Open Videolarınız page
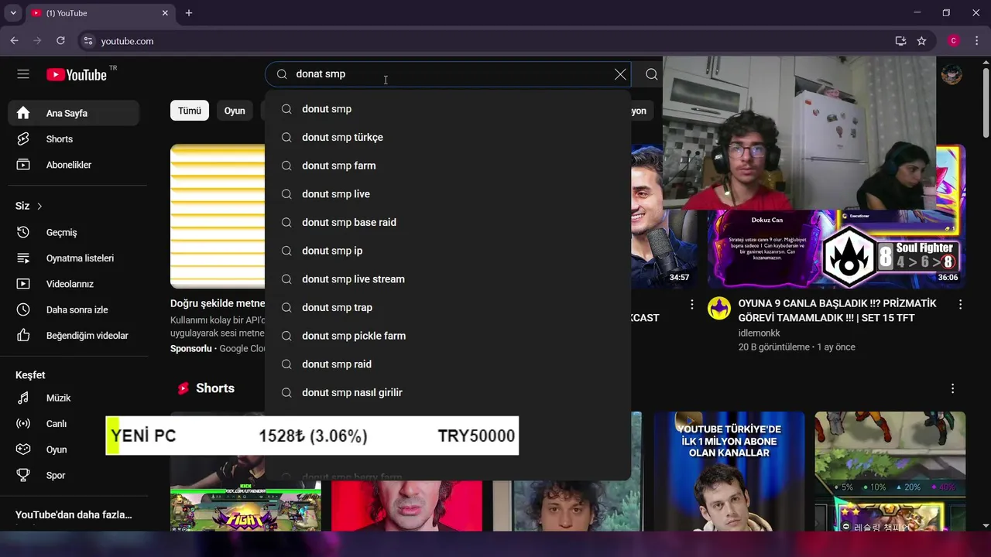This screenshot has width=991, height=557. (x=74, y=284)
